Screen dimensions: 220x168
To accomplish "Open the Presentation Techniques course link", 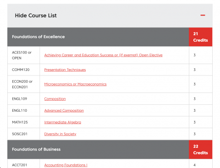I will coord(65,70).
